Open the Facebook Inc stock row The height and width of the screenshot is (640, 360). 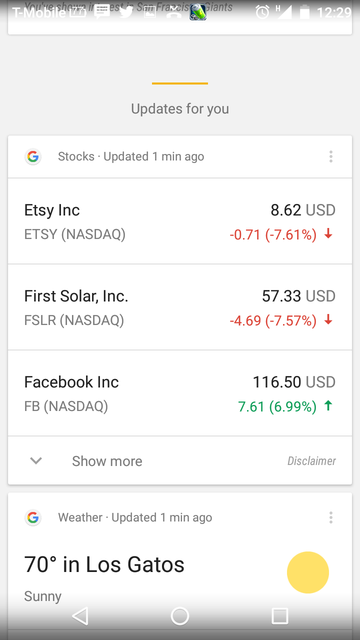180,393
